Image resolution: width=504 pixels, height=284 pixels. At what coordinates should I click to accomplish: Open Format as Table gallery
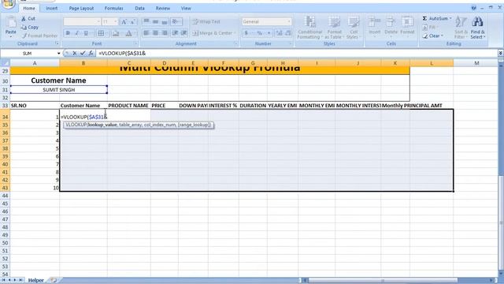(x=334, y=28)
